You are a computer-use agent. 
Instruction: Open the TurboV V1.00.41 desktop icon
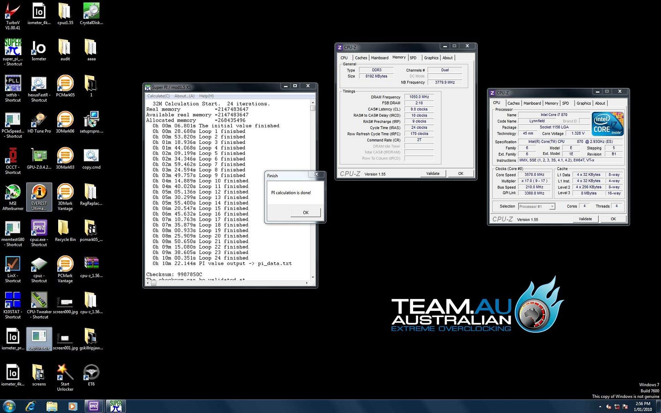(13, 16)
